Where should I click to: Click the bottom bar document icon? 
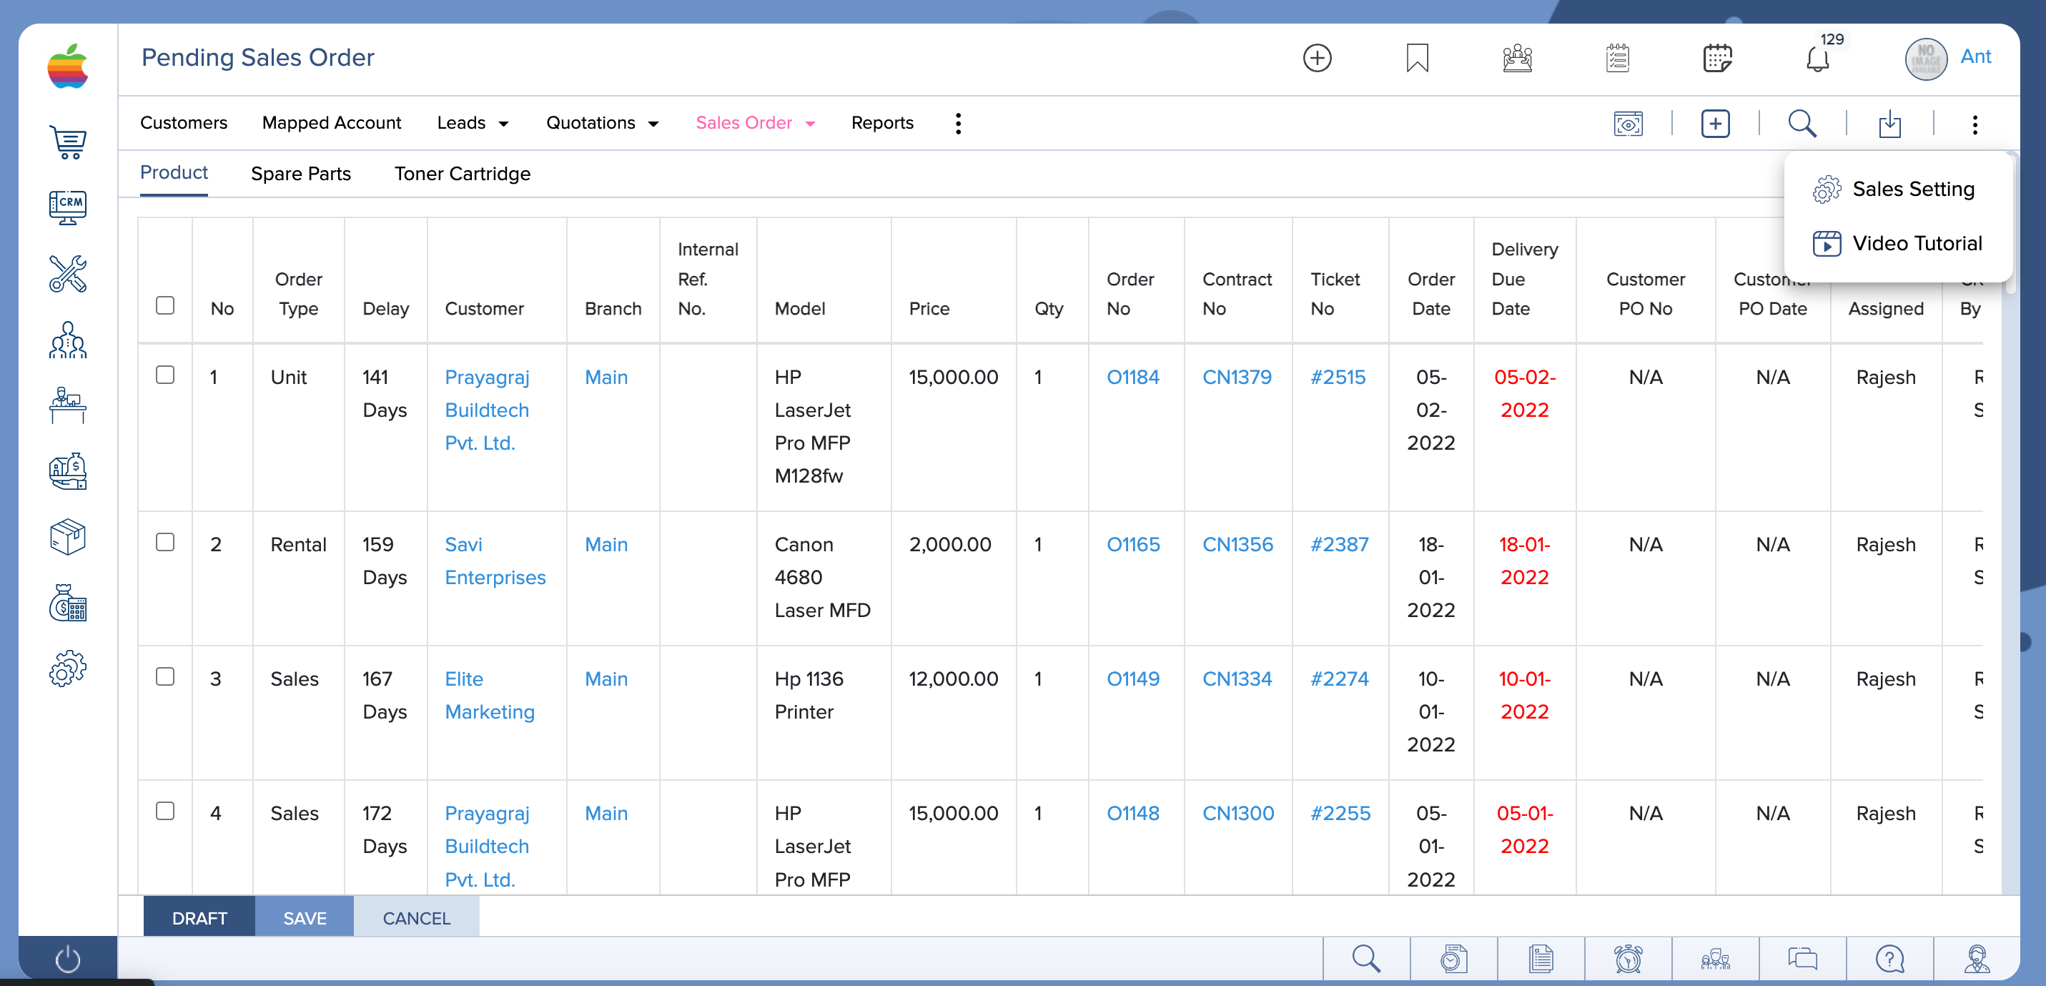(1541, 959)
